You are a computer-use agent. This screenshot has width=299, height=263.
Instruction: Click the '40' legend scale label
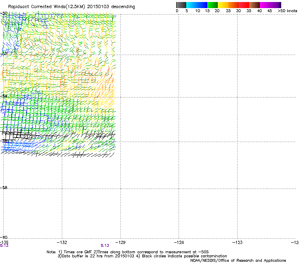coord(259,11)
